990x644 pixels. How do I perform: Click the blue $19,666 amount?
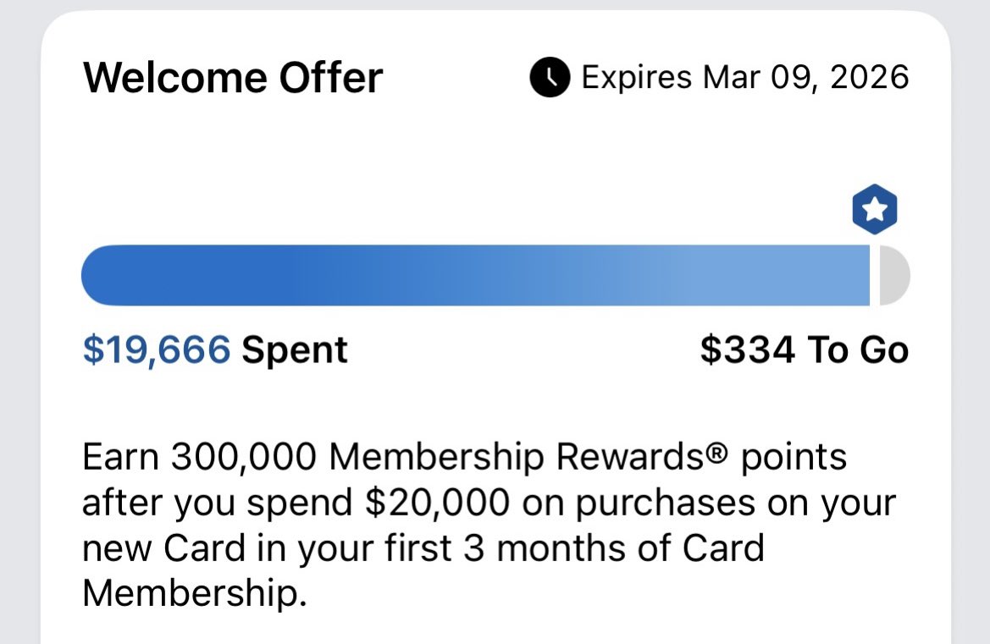[156, 350]
